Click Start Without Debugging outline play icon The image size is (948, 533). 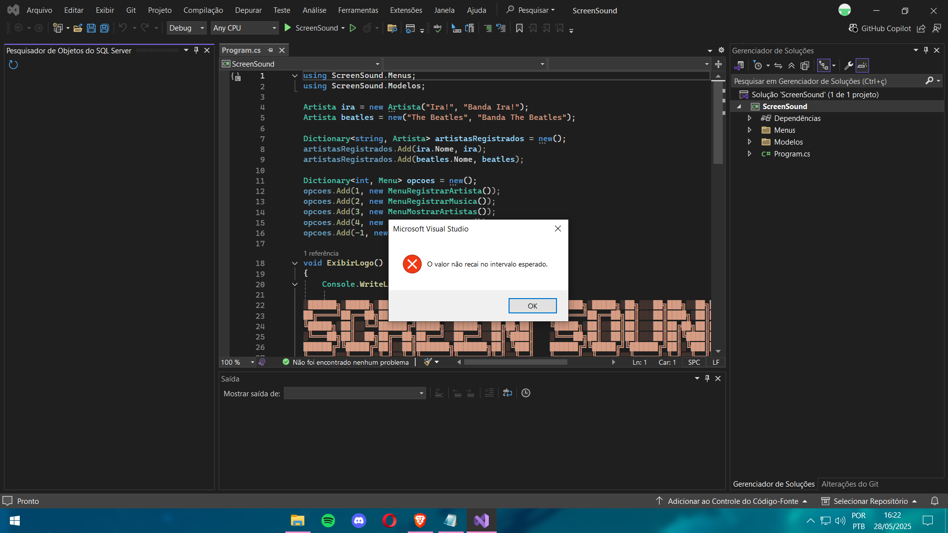[353, 28]
